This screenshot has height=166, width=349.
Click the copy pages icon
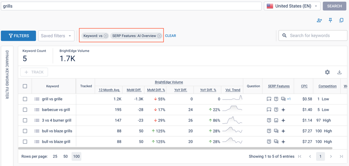pos(341,20)
